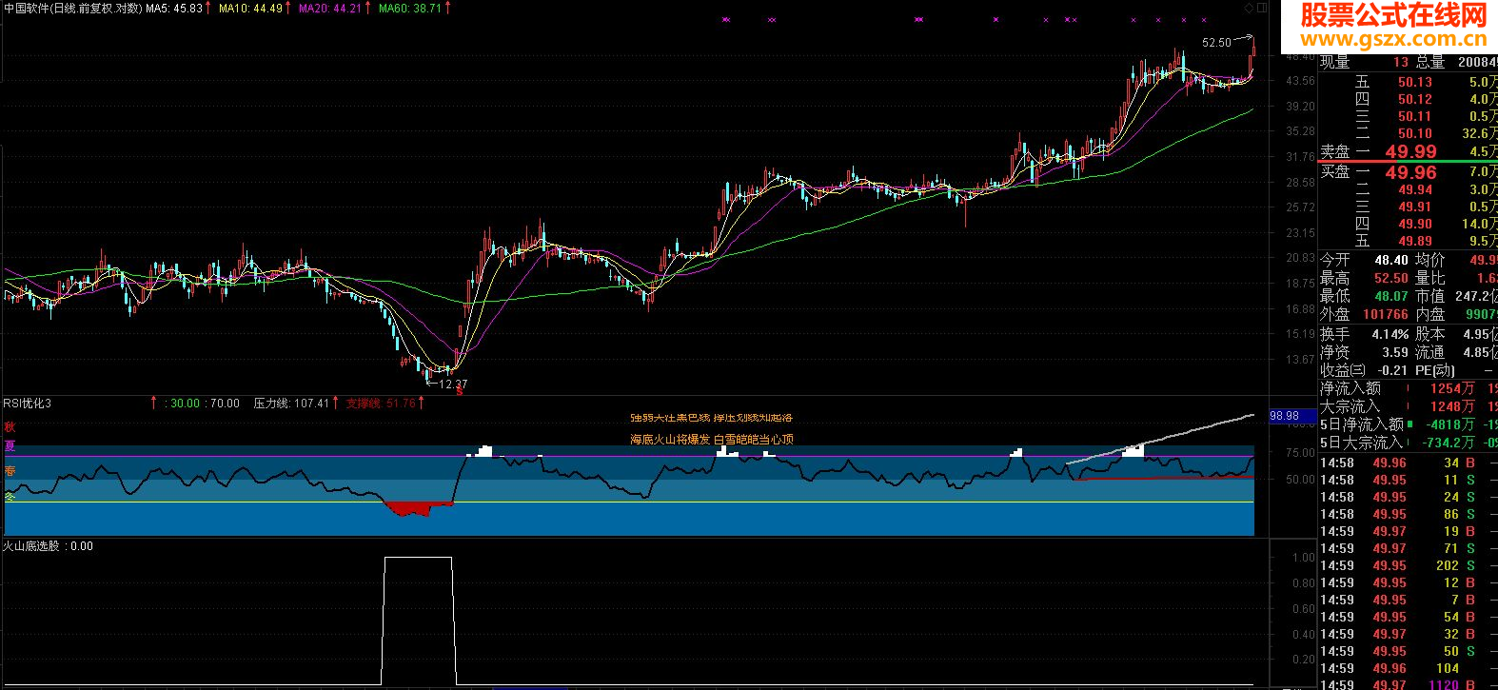The image size is (1498, 690).
Task: Click the 换手 4.14% value
Action: [x=1390, y=334]
